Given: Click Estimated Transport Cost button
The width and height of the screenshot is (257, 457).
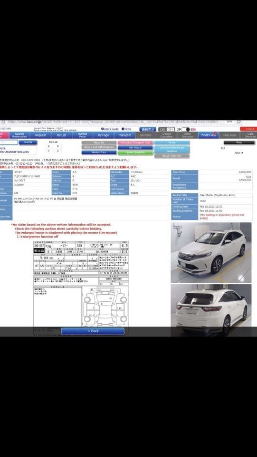Looking at the screenshot, I should coord(135,143).
